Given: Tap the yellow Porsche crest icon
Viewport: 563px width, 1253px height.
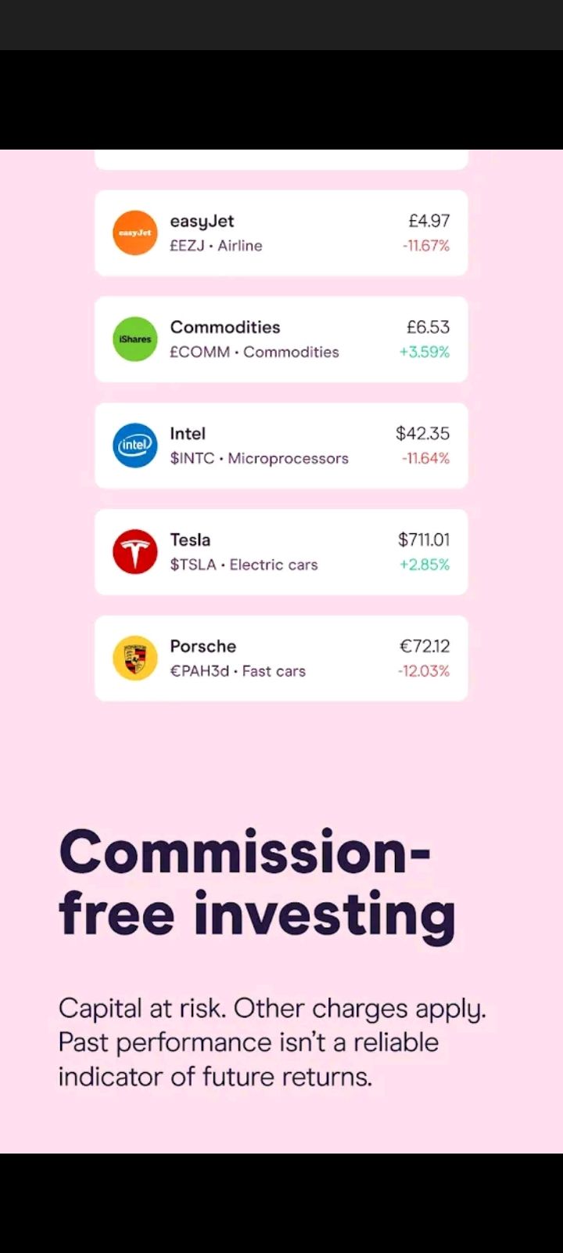Looking at the screenshot, I should point(135,658).
